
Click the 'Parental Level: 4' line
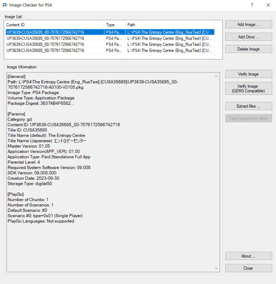coord(24,162)
